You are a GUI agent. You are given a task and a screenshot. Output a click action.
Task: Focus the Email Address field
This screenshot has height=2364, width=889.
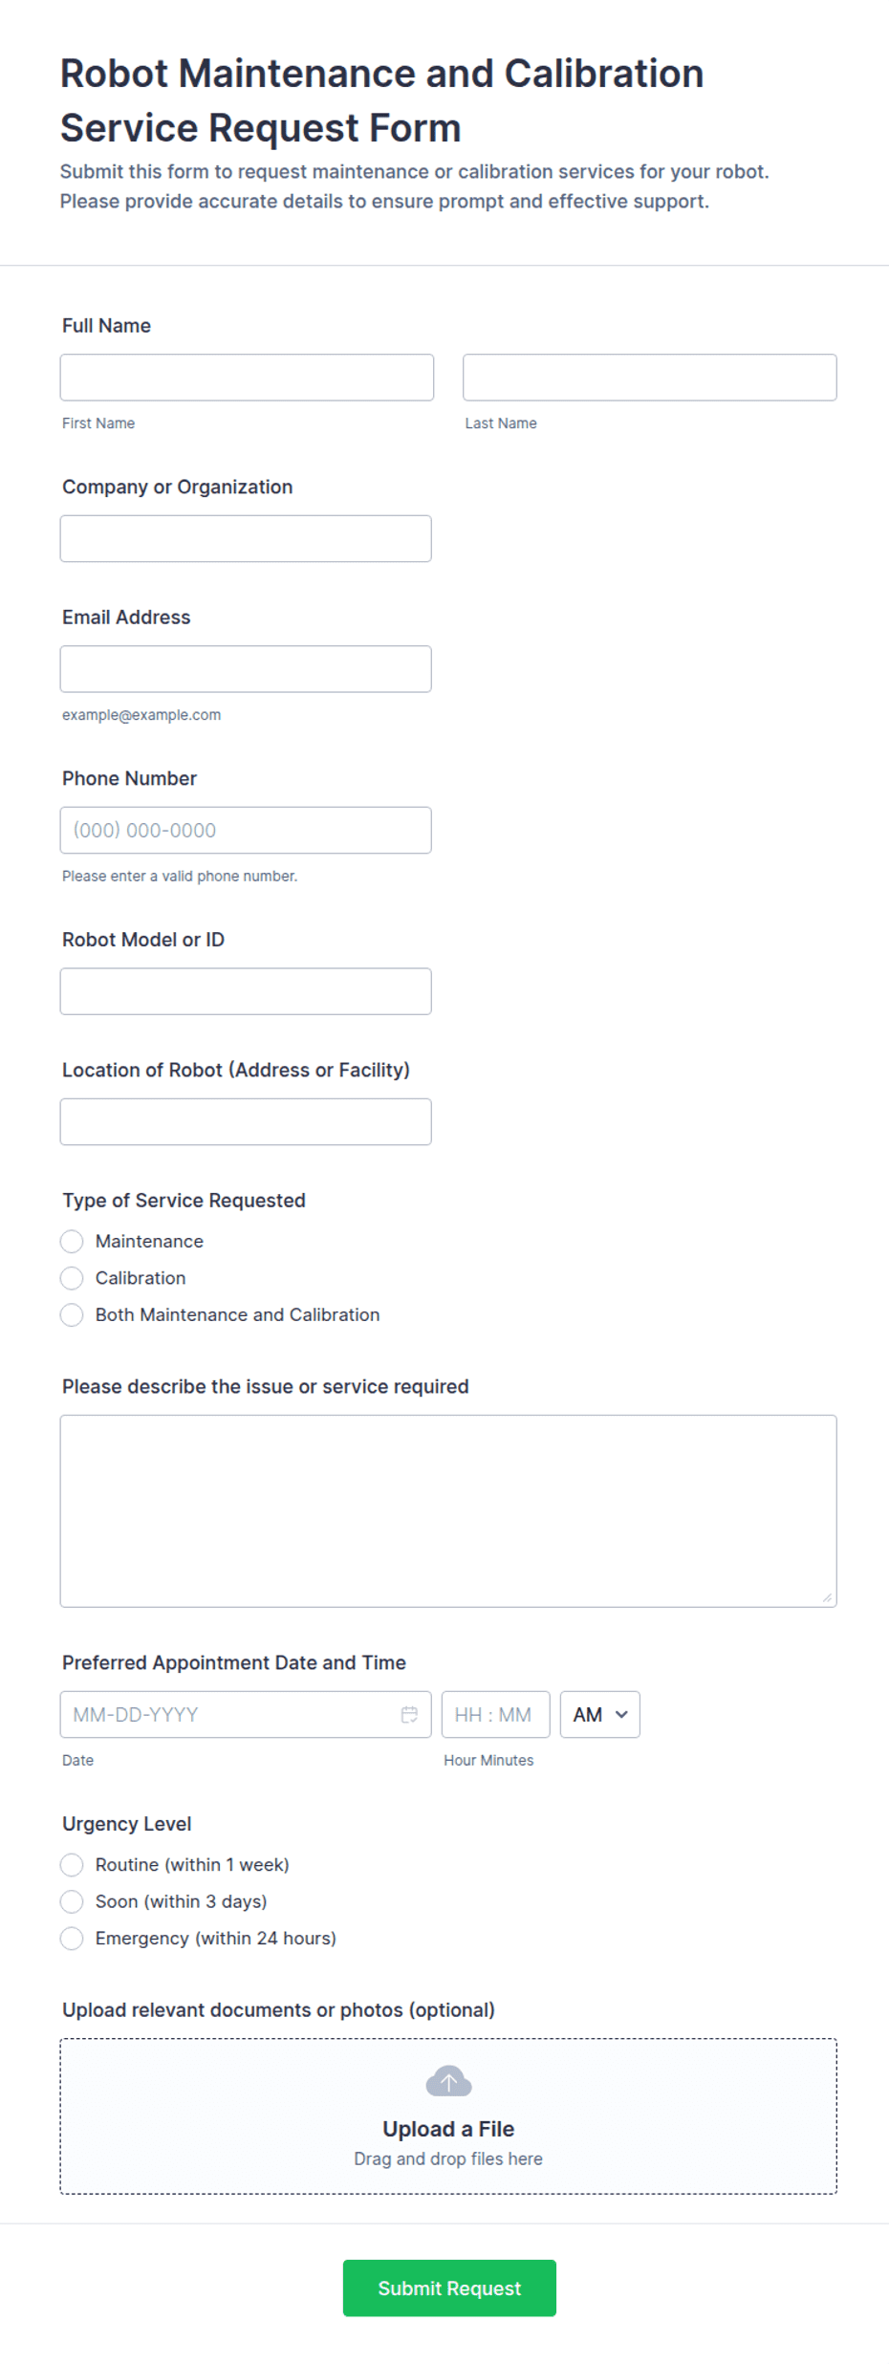pos(246,668)
